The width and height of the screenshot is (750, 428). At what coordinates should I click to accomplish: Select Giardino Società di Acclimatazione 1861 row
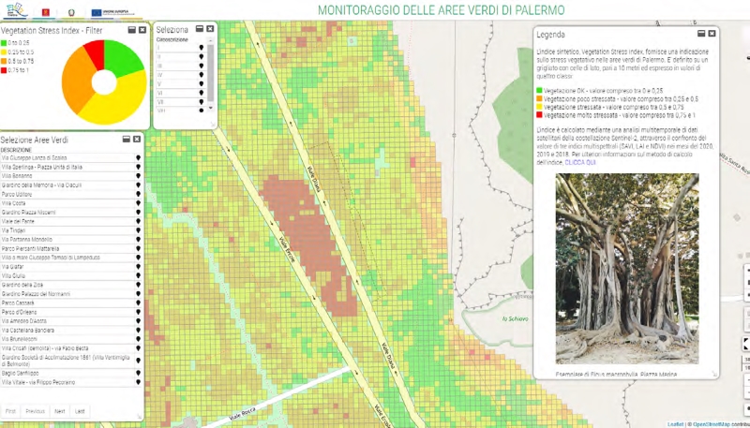coord(72,361)
